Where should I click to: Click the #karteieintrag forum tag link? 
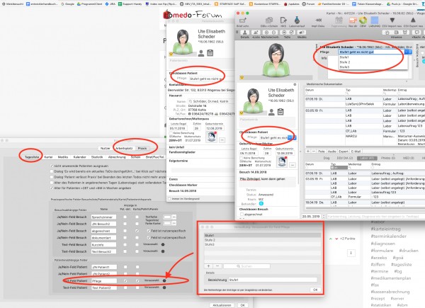point(386,229)
